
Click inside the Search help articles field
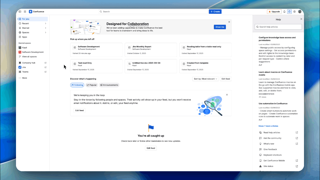point(278,27)
